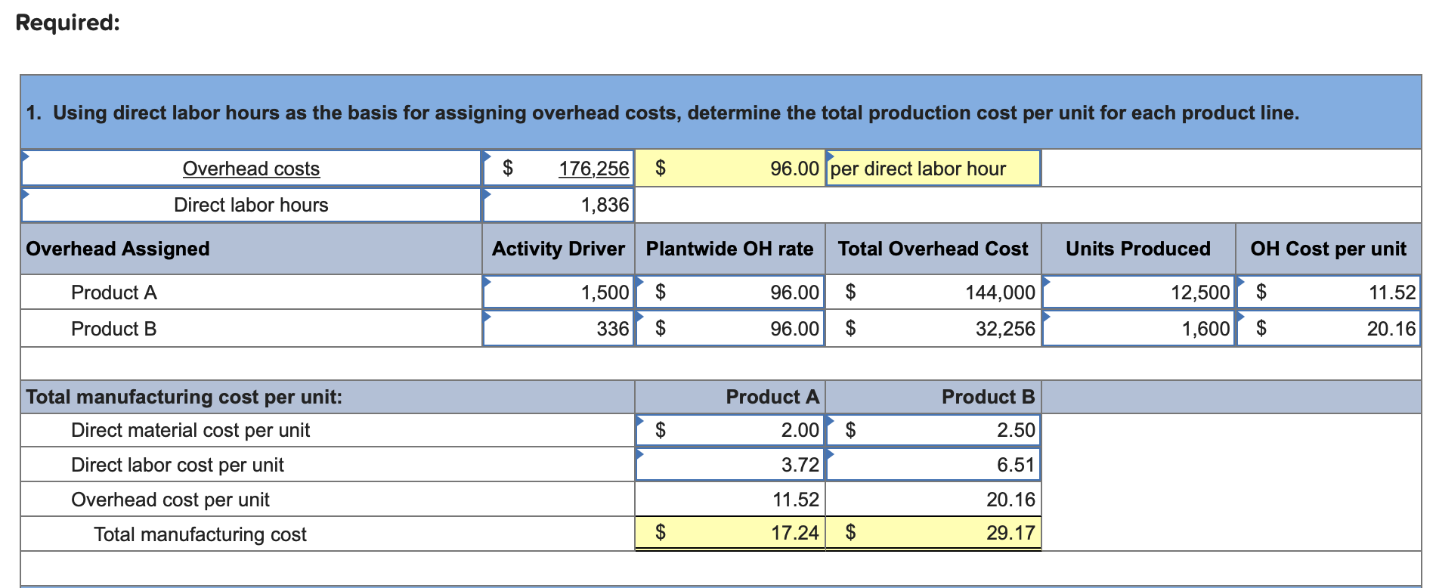
Task: Edit Product A units produced 12,500
Action: (x=1138, y=292)
